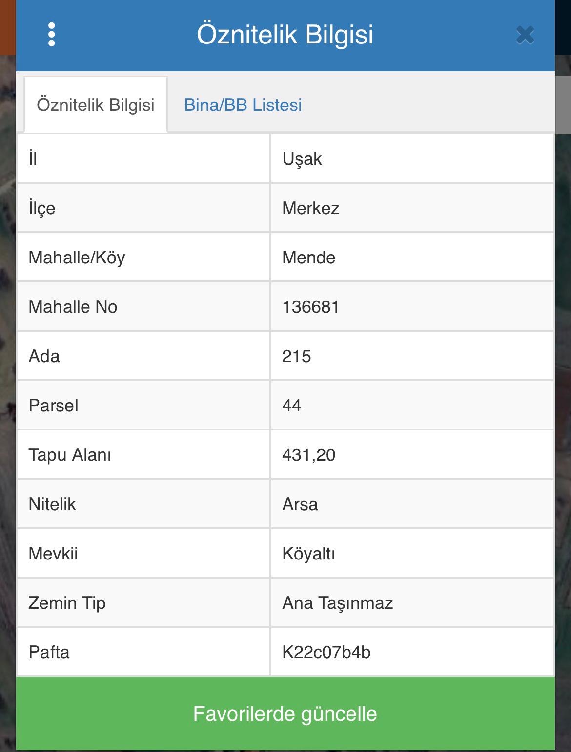Viewport: 571px width, 752px height.
Task: Click the Merkez district value
Action: click(x=311, y=208)
